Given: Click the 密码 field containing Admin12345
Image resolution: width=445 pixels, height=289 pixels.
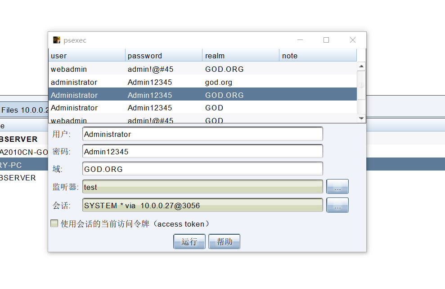Looking at the screenshot, I should (x=202, y=151).
